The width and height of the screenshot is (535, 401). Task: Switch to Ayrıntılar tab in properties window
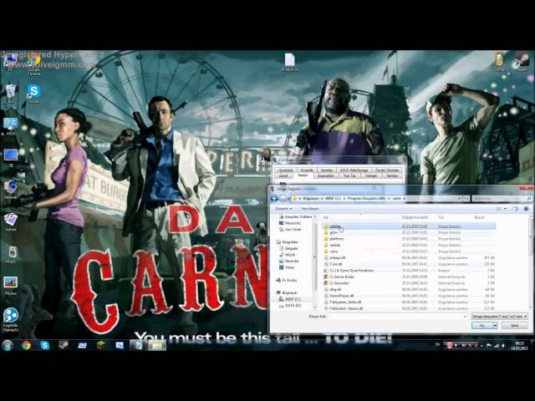click(327, 170)
